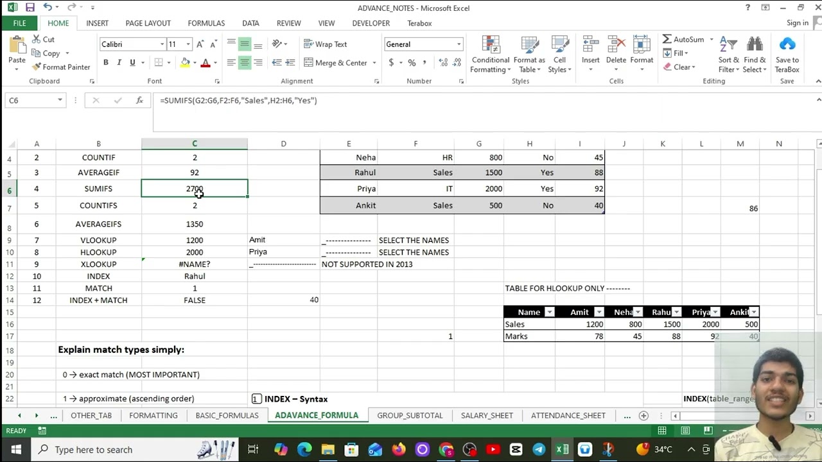Open the fill color dropdown arrow
The image size is (822, 462).
pyautogui.click(x=195, y=63)
